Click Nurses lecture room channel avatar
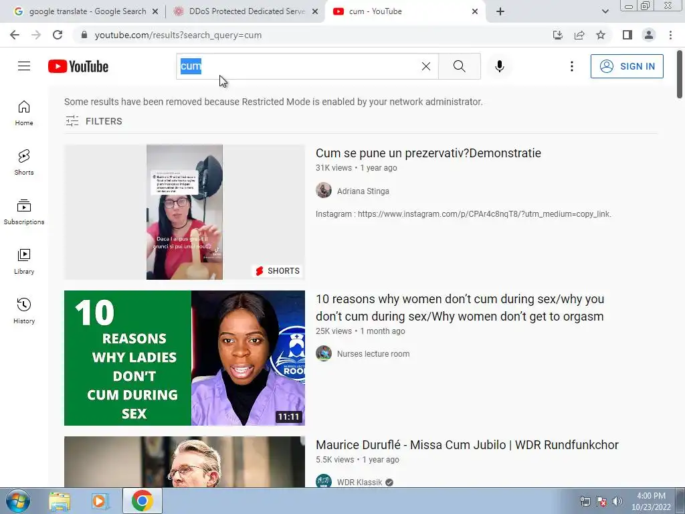685x514 pixels. pos(324,353)
